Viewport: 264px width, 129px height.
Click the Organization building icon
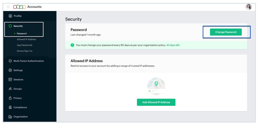pos(10,117)
